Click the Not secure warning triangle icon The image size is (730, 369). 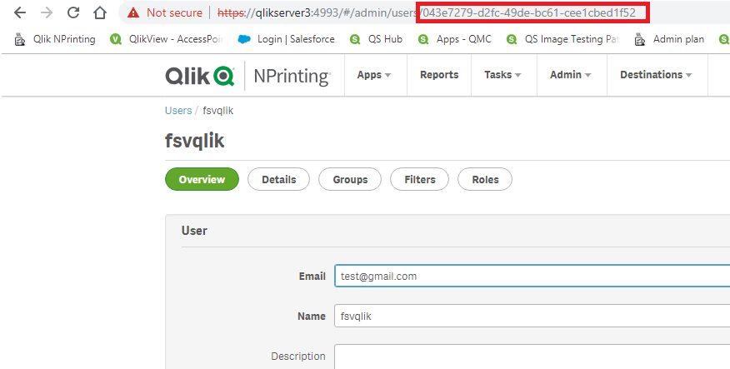click(x=133, y=12)
